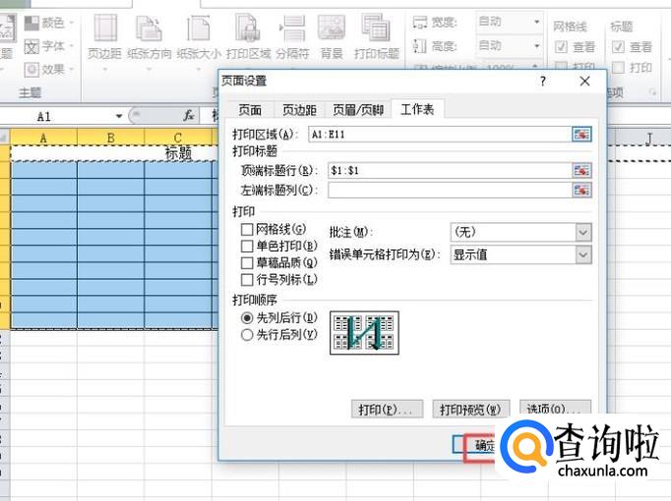671x501 pixels.
Task: Toggle Row and column headings (行号列标) checkbox
Action: [x=247, y=280]
